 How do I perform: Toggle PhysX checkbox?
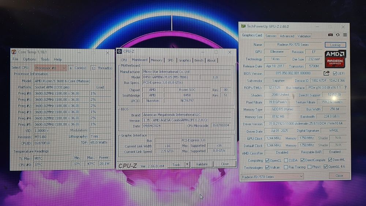309,167
